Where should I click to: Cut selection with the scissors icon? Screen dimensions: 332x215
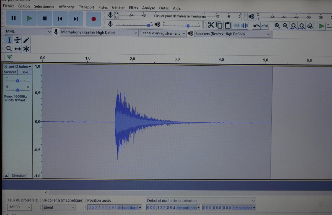211,25
